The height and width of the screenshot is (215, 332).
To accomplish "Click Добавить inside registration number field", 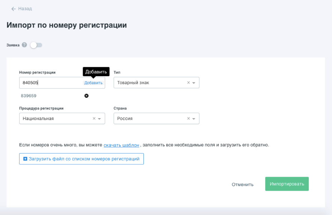I will tap(93, 83).
